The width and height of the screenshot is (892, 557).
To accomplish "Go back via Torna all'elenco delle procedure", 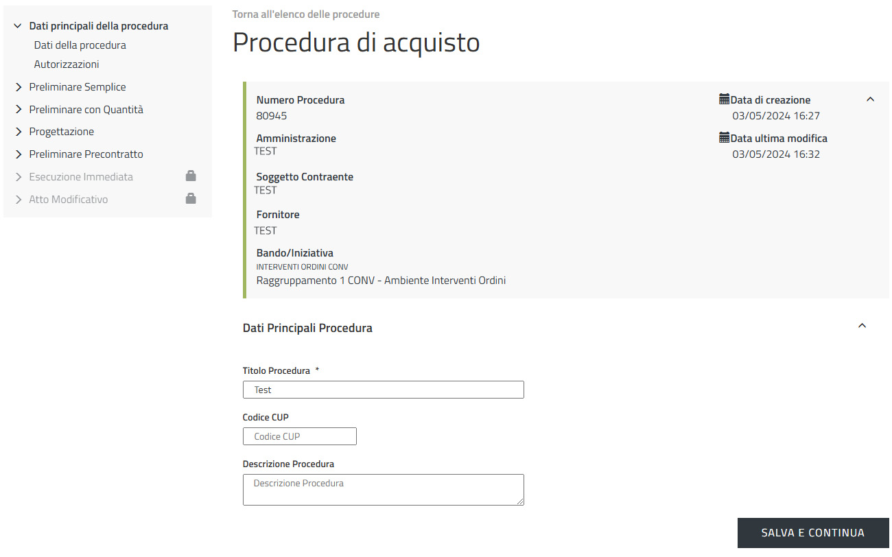I will [x=305, y=14].
